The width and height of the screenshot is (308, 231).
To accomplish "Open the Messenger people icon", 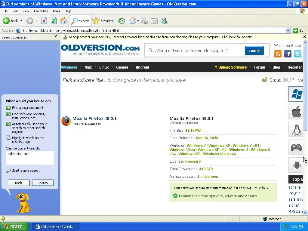I will click(x=164, y=21).
